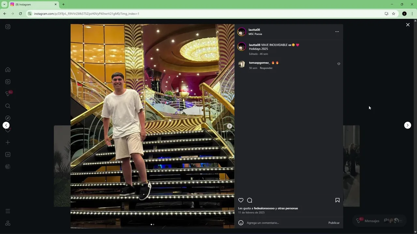417x234 pixels.
Task: Click the 11 de febrero de 2025 date
Action: 251,213
